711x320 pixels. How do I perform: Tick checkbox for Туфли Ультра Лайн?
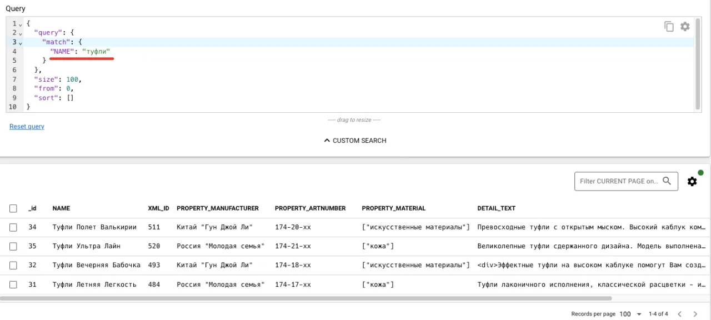coord(13,246)
